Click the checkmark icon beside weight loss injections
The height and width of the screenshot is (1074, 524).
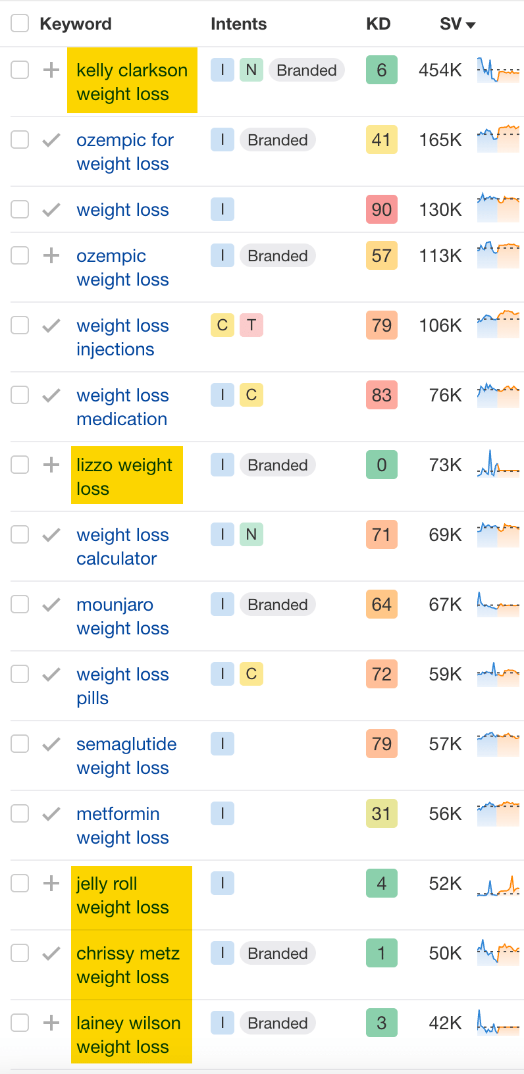pos(51,325)
